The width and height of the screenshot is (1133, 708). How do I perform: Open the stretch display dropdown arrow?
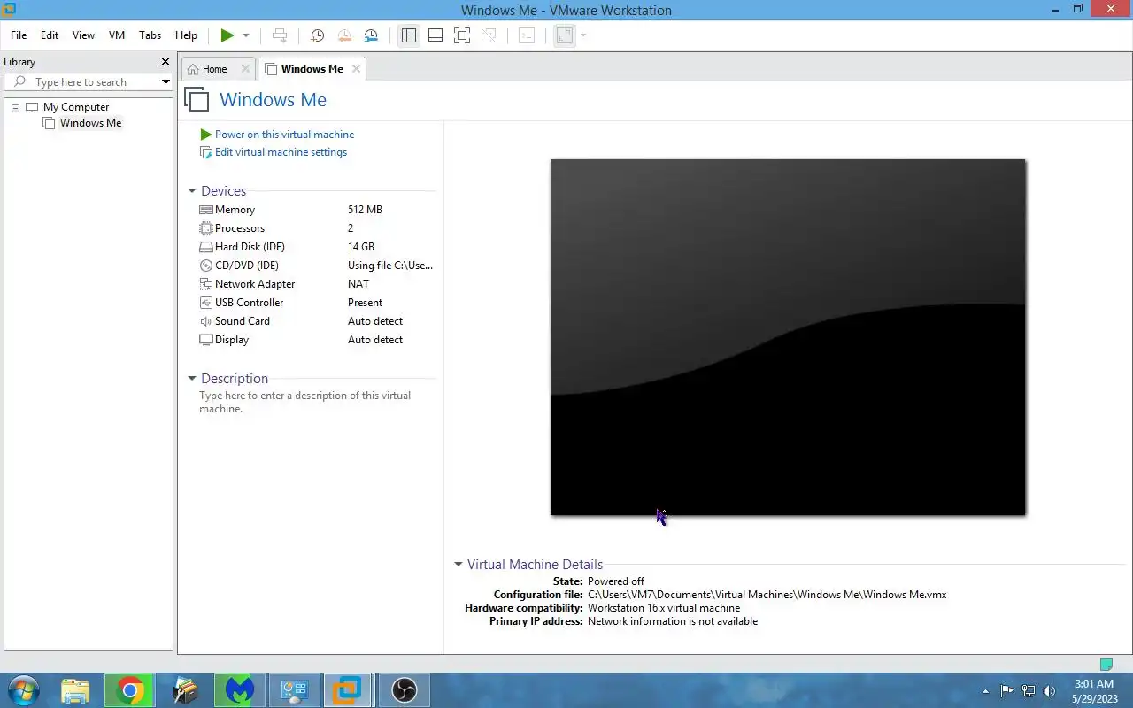pos(583,35)
